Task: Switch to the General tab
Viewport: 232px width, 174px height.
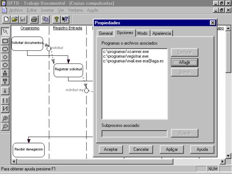Action: point(106,33)
